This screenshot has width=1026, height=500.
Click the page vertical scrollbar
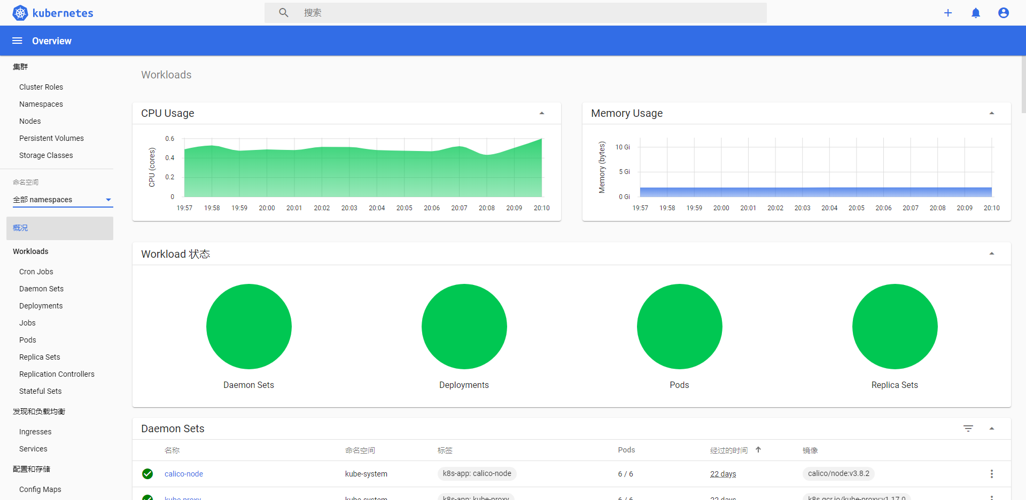coord(1023,84)
